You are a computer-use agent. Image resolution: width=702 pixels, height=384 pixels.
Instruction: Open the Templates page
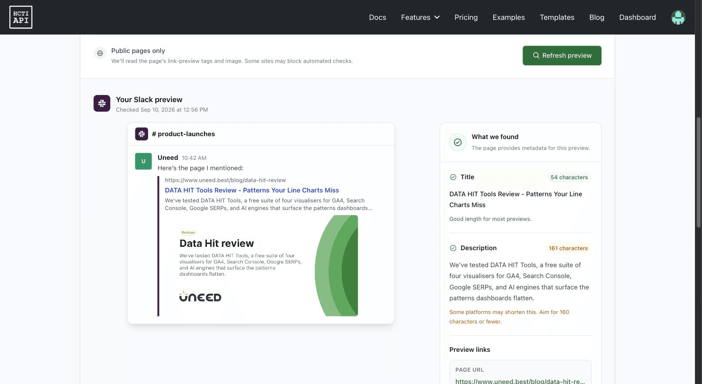[557, 17]
